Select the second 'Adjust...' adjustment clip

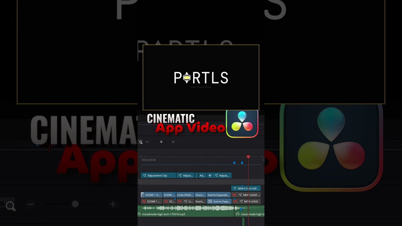[185, 175]
